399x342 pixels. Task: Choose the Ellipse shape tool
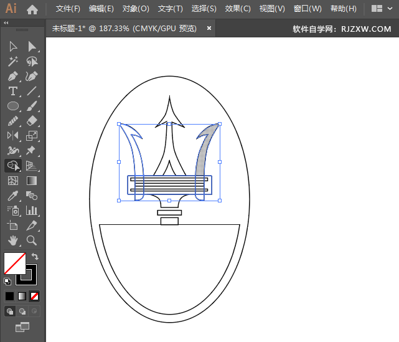[x=12, y=107]
